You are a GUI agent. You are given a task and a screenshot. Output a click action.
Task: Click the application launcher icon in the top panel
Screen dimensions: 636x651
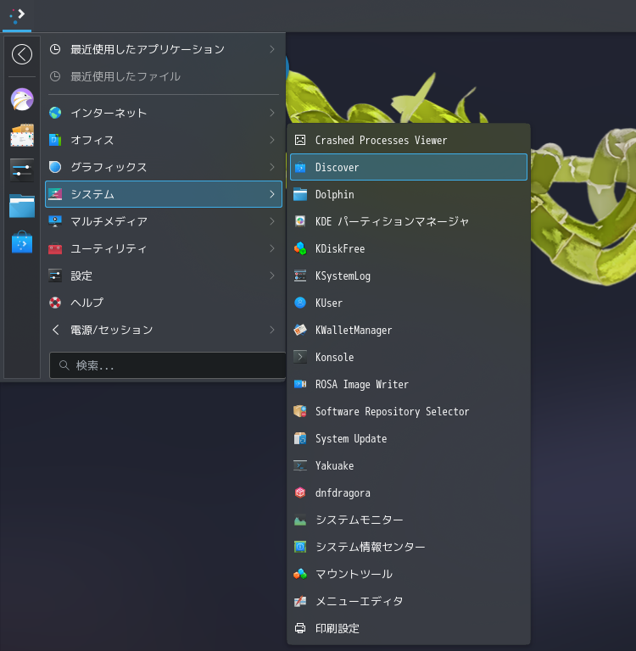(x=17, y=15)
